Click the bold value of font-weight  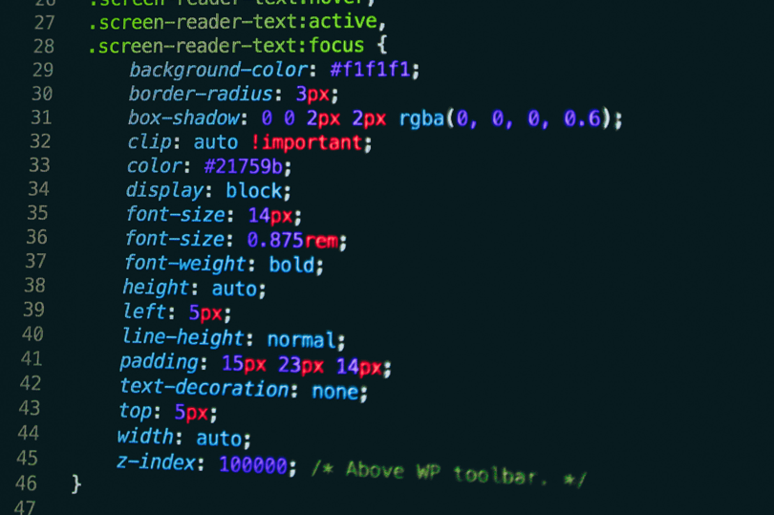pyautogui.click(x=291, y=265)
